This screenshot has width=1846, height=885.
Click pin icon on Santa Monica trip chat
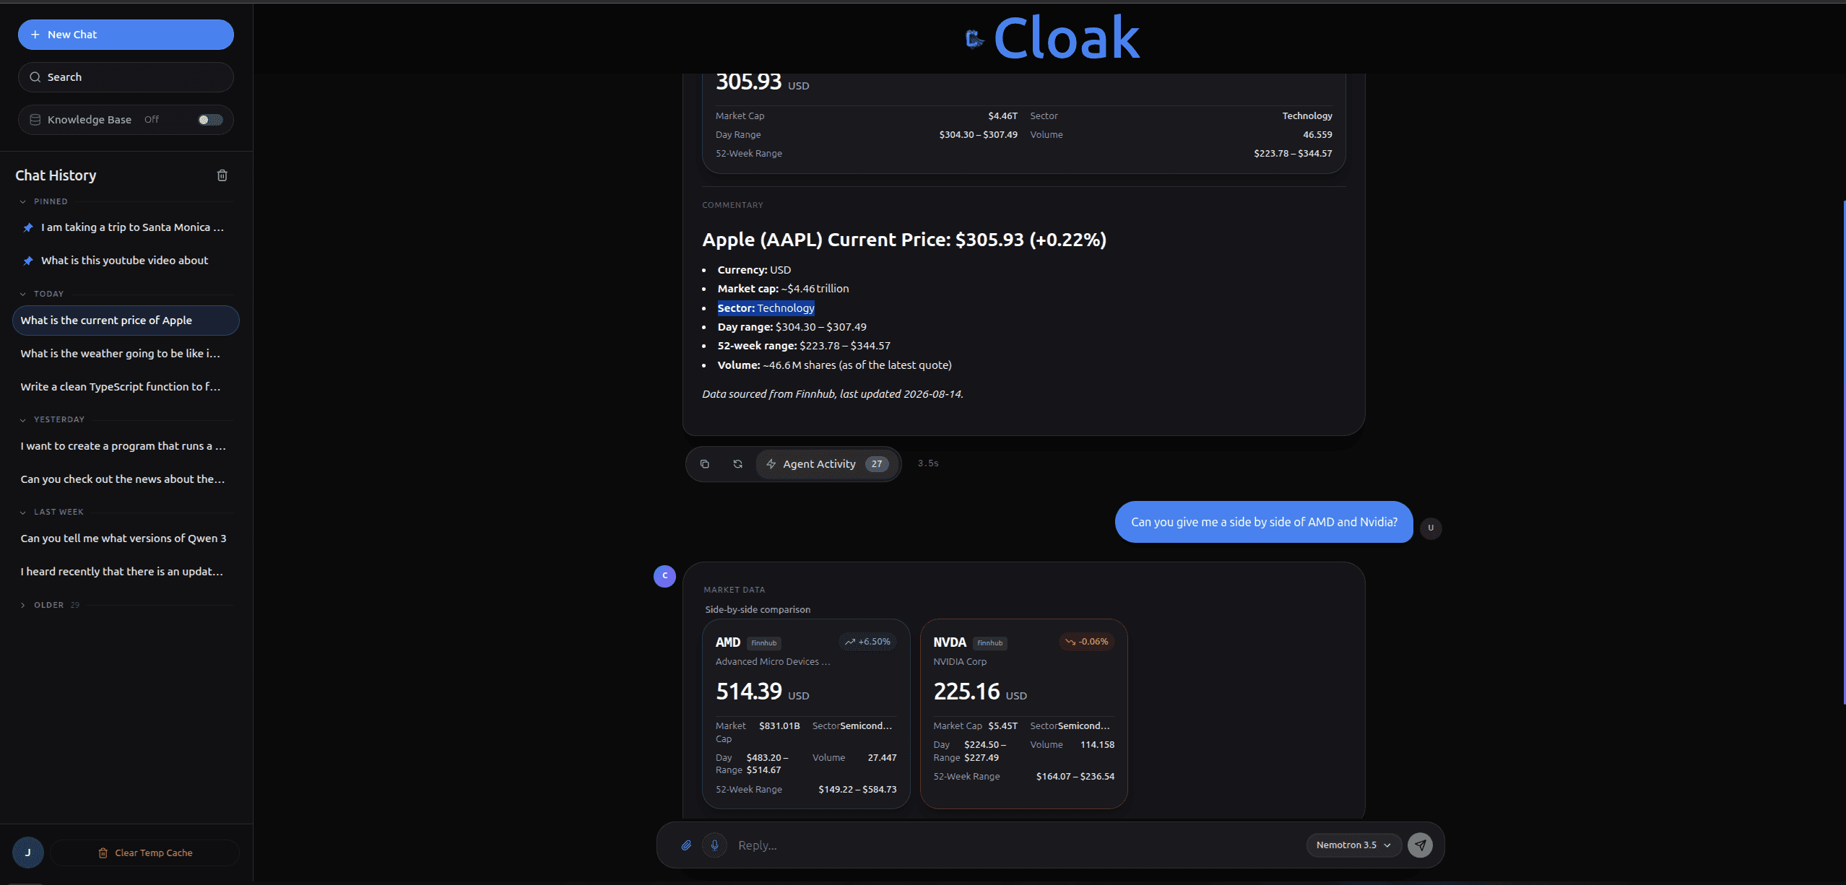pos(28,227)
